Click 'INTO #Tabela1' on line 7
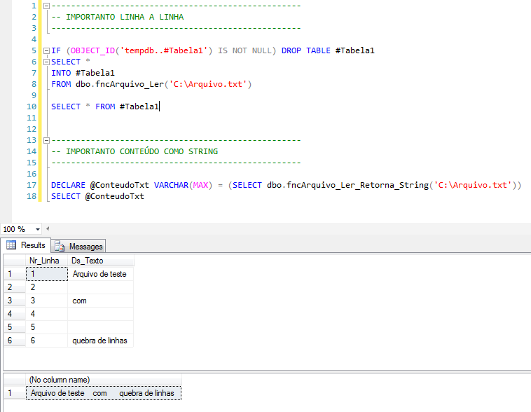Screen dimensions: 531x412 click(83, 73)
